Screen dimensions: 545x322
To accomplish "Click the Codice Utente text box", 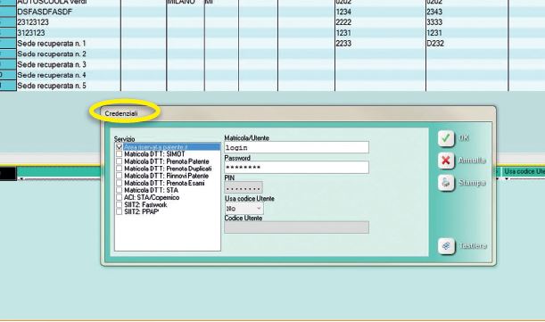I will tap(296, 227).
